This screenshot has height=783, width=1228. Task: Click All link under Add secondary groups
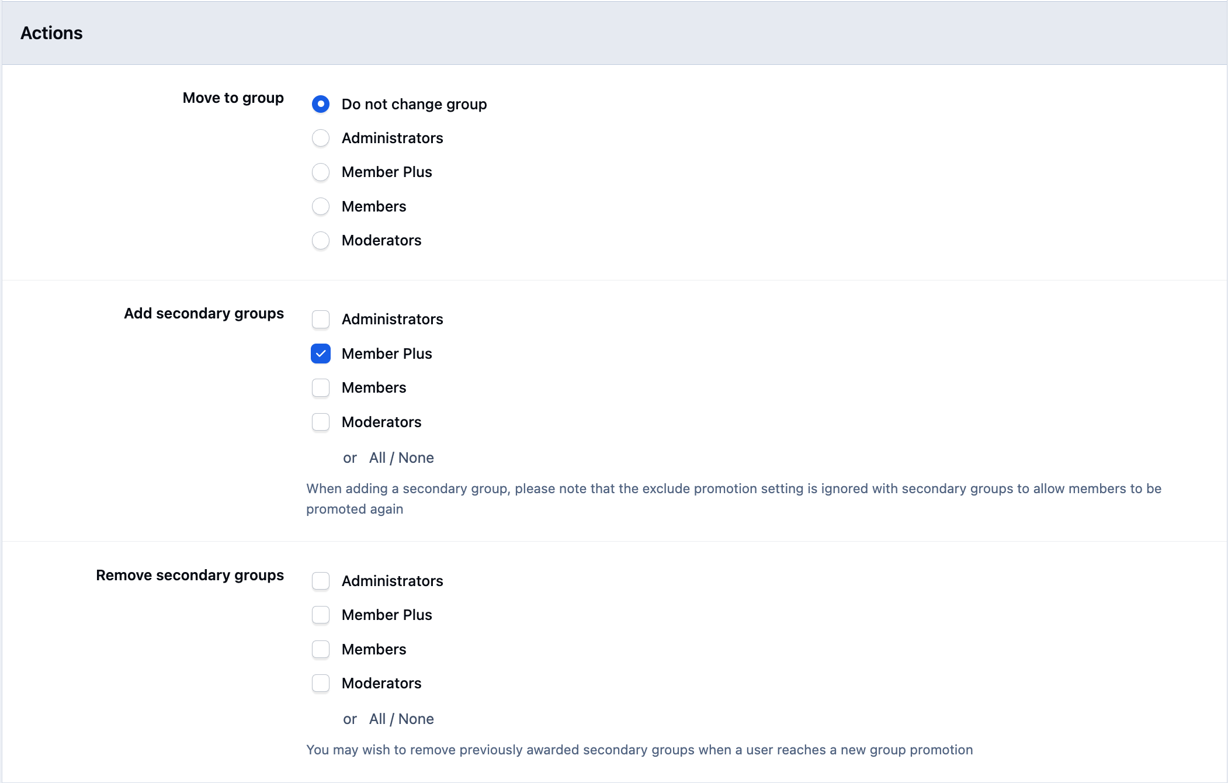(x=377, y=458)
